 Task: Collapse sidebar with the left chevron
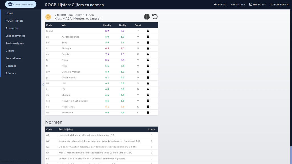pos(43,85)
